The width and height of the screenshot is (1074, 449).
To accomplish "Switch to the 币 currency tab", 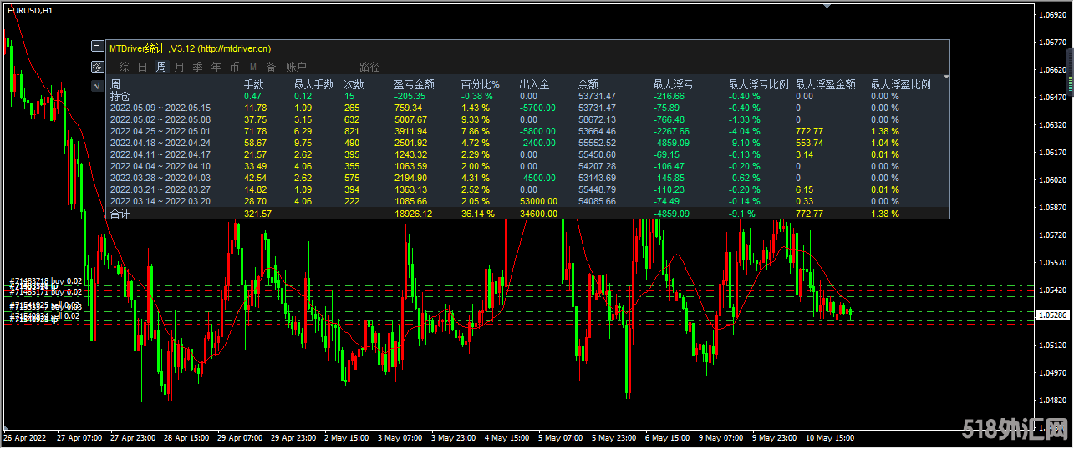I will pos(234,67).
